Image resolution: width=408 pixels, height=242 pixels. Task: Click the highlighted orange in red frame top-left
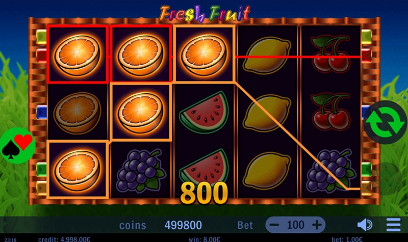coord(78,55)
